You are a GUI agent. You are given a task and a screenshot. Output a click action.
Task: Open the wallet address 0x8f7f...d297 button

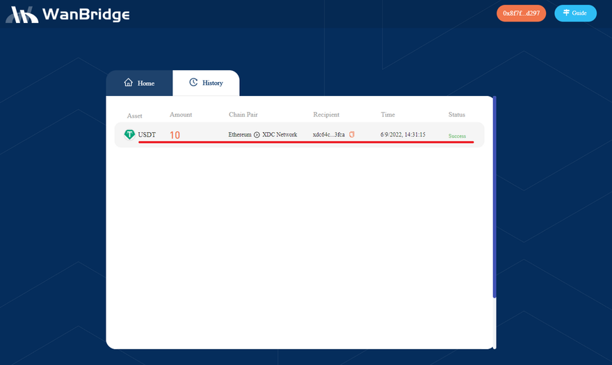521,13
